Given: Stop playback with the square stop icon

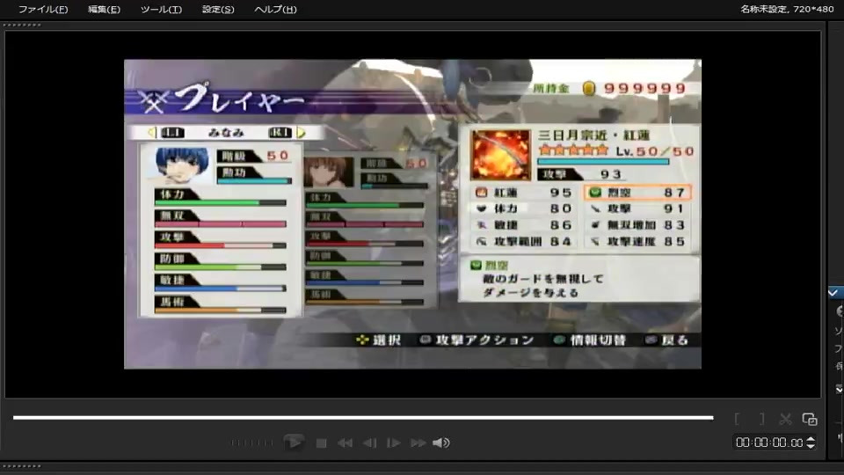Looking at the screenshot, I should (x=322, y=443).
